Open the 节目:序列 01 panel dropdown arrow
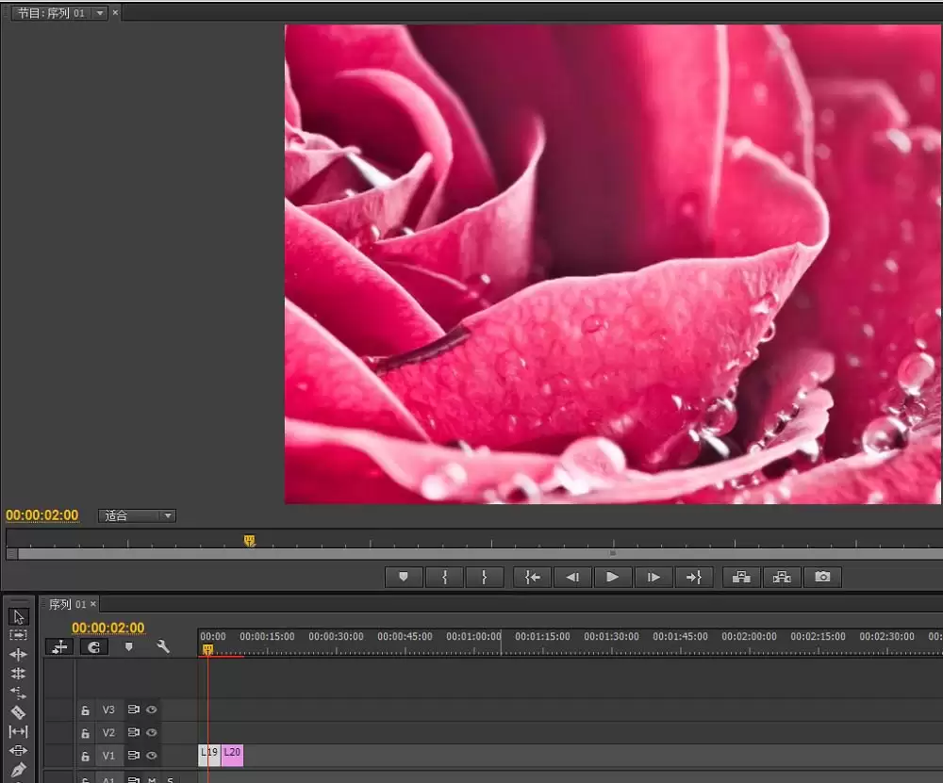The width and height of the screenshot is (943, 783). coord(100,12)
